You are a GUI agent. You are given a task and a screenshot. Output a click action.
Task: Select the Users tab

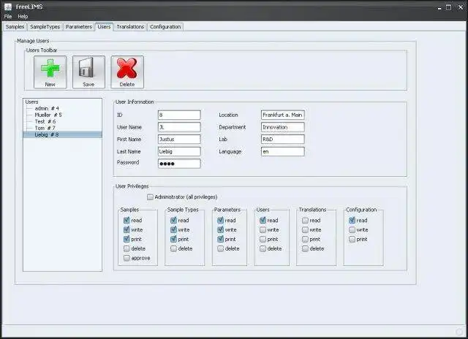(104, 26)
